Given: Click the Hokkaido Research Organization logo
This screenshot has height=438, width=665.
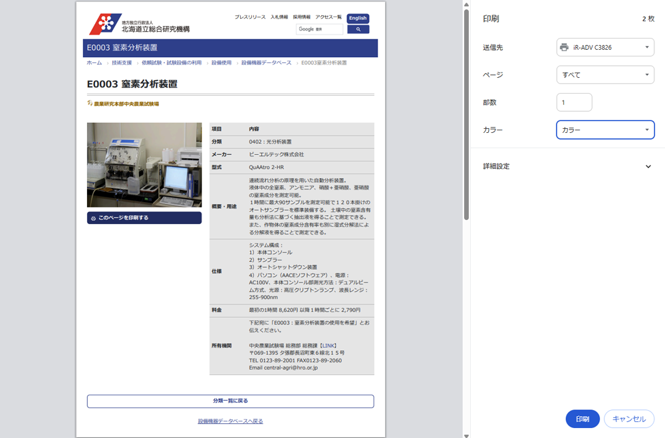Looking at the screenshot, I should (x=139, y=25).
